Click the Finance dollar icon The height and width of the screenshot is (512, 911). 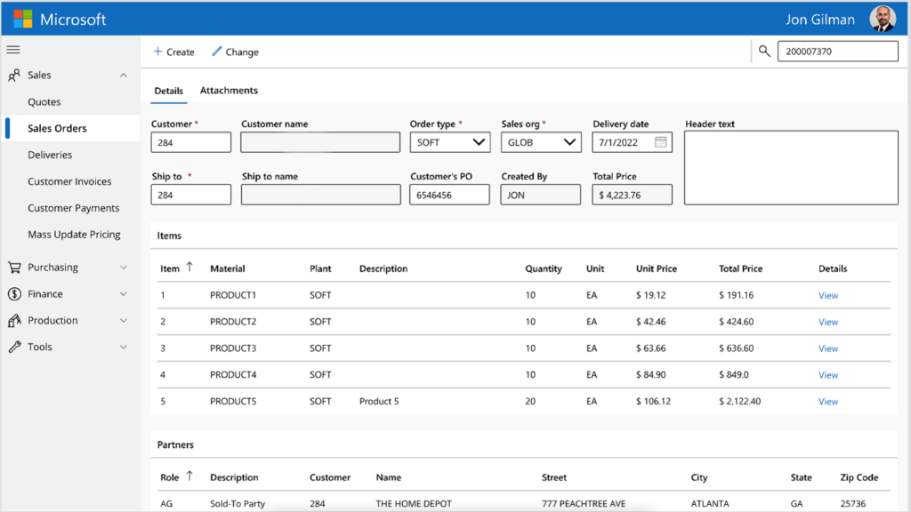pos(15,293)
